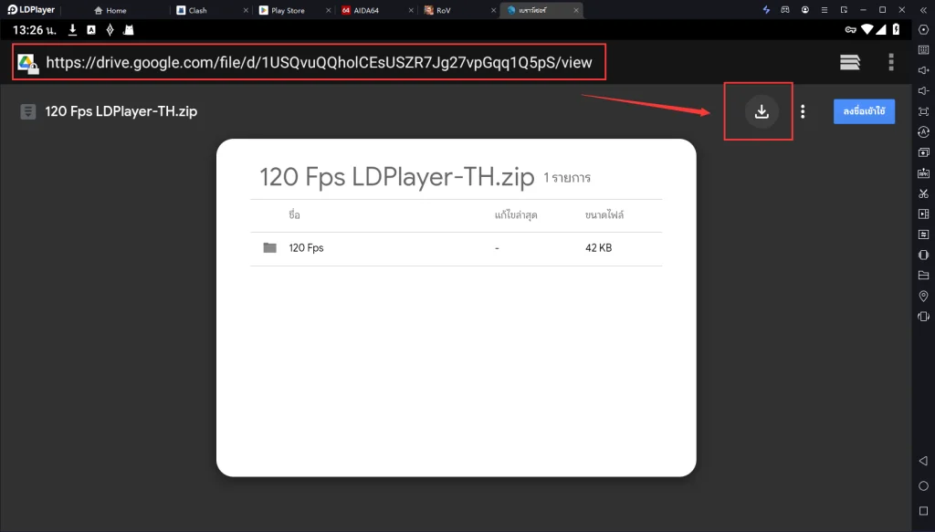Open keyboard mapping icon in sidebar

924,50
